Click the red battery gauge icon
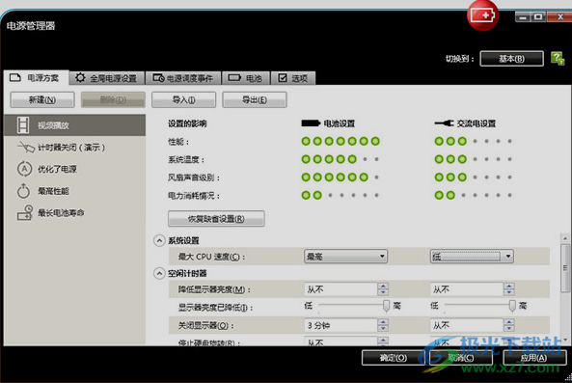The width and height of the screenshot is (572, 383). click(482, 15)
